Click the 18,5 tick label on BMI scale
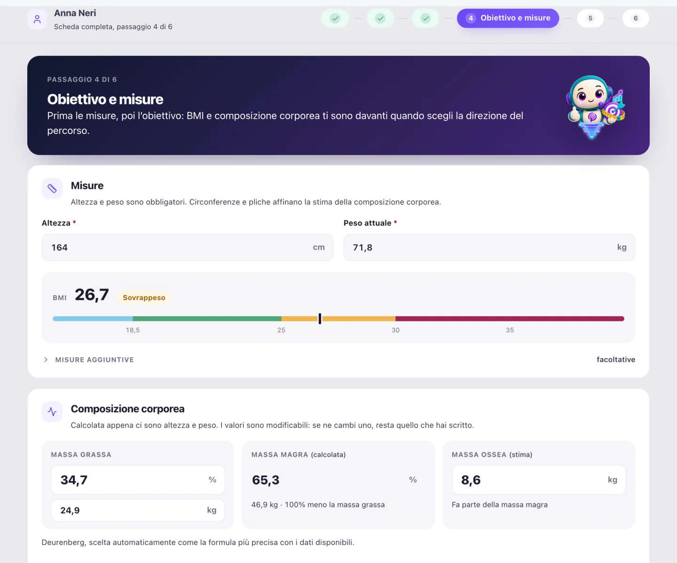 pyautogui.click(x=133, y=330)
